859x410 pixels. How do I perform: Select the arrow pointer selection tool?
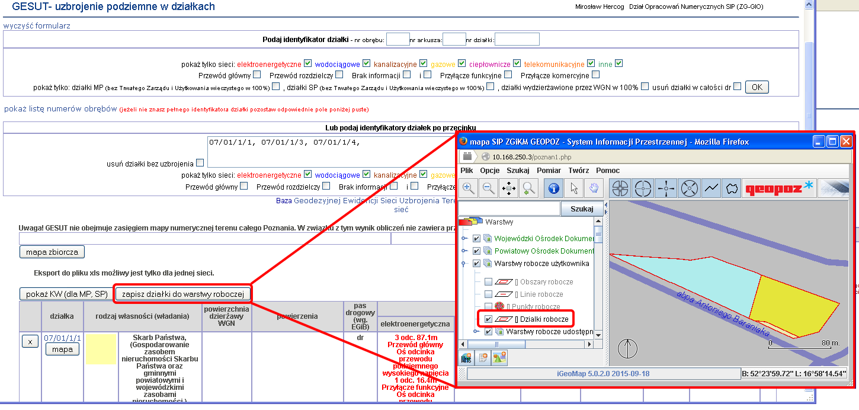[573, 188]
